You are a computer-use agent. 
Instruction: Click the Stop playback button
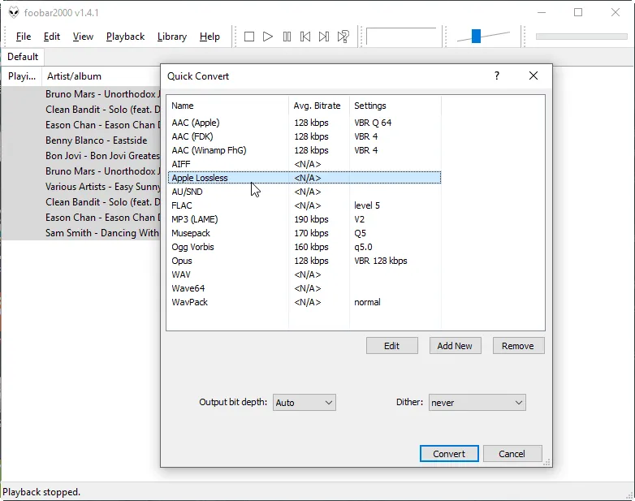pyautogui.click(x=249, y=37)
